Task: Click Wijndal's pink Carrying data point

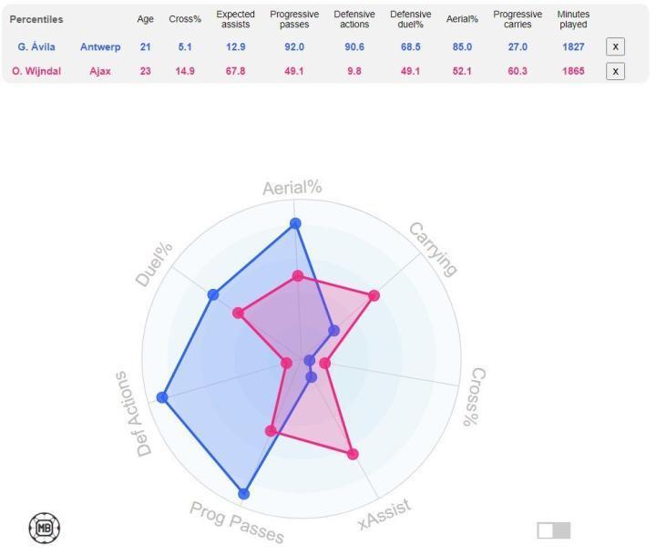Action: 374,295
